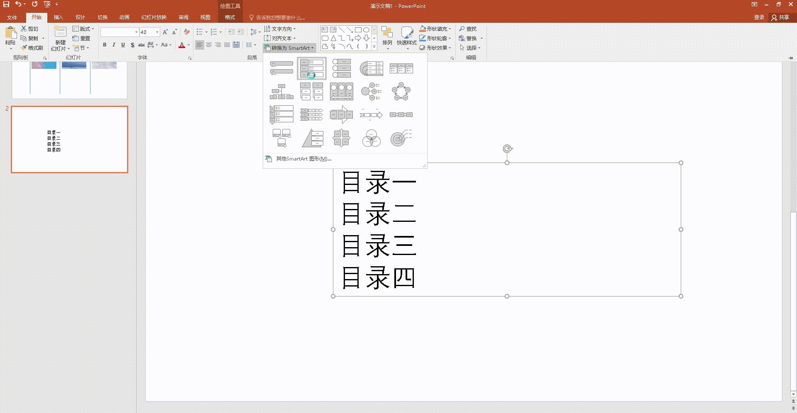The image size is (797, 413).
Task: Click the 登录 button in the title bar
Action: [759, 17]
